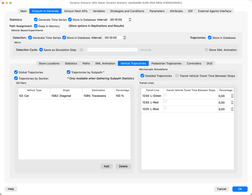Uncheck Global Trajectories checkbox

click(16, 72)
